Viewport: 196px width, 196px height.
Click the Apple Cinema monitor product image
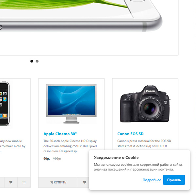click(71, 104)
